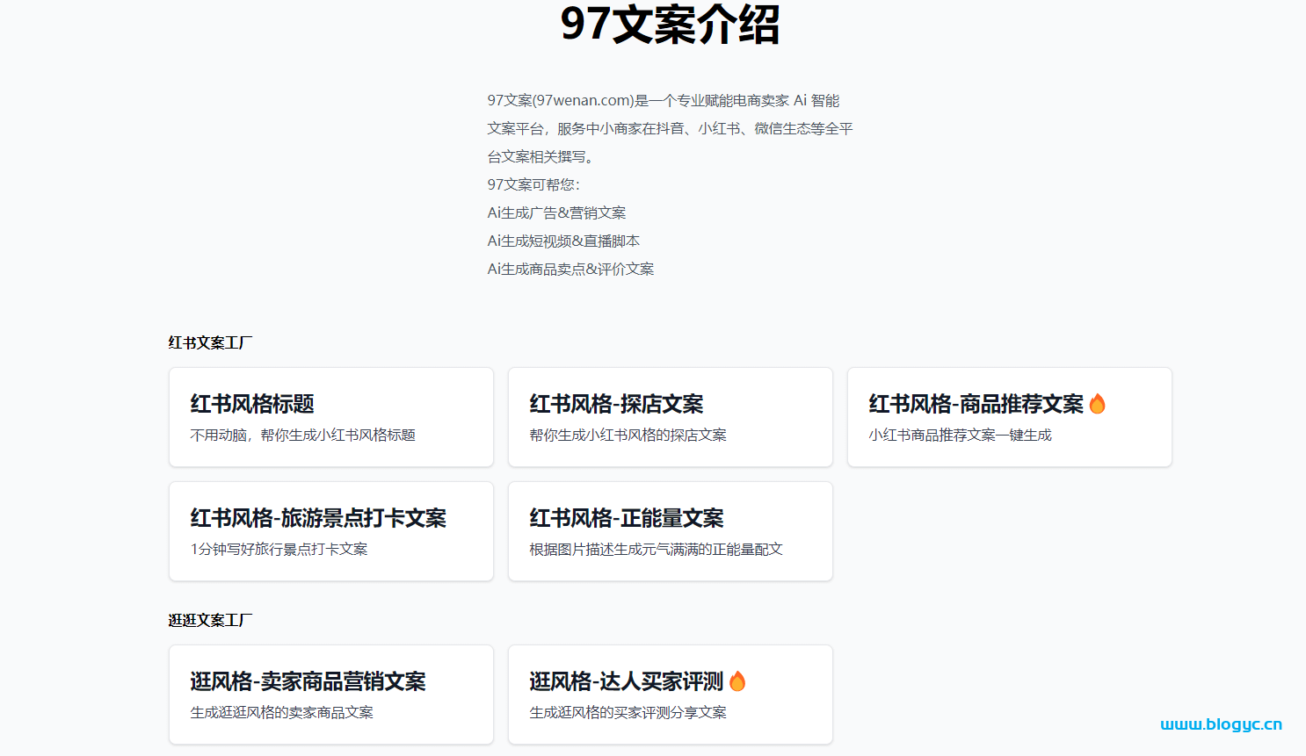Click the text 生成逛逛风格的卖家商品文案

[281, 712]
